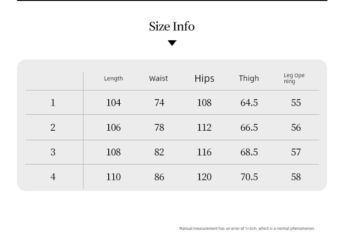Click the 120 hips value

click(x=204, y=177)
